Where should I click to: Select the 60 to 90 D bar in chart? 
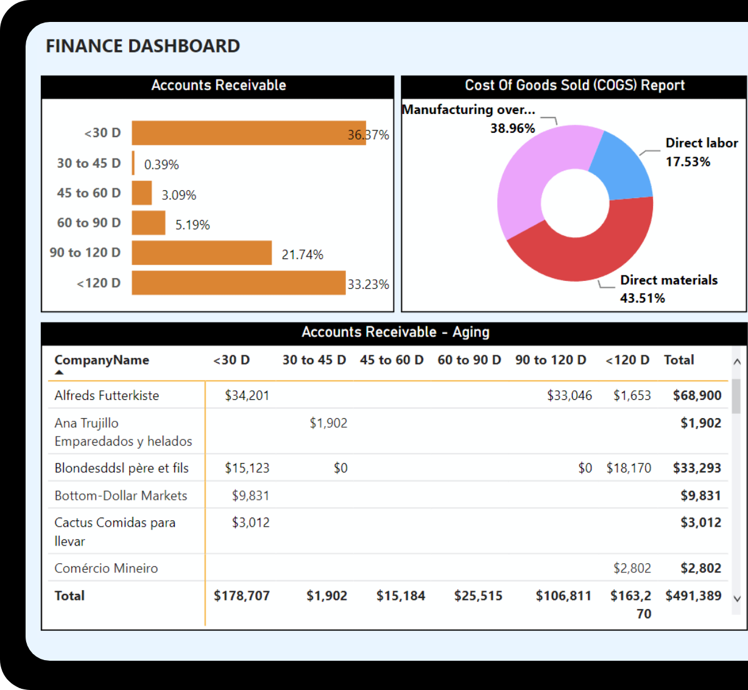149,222
